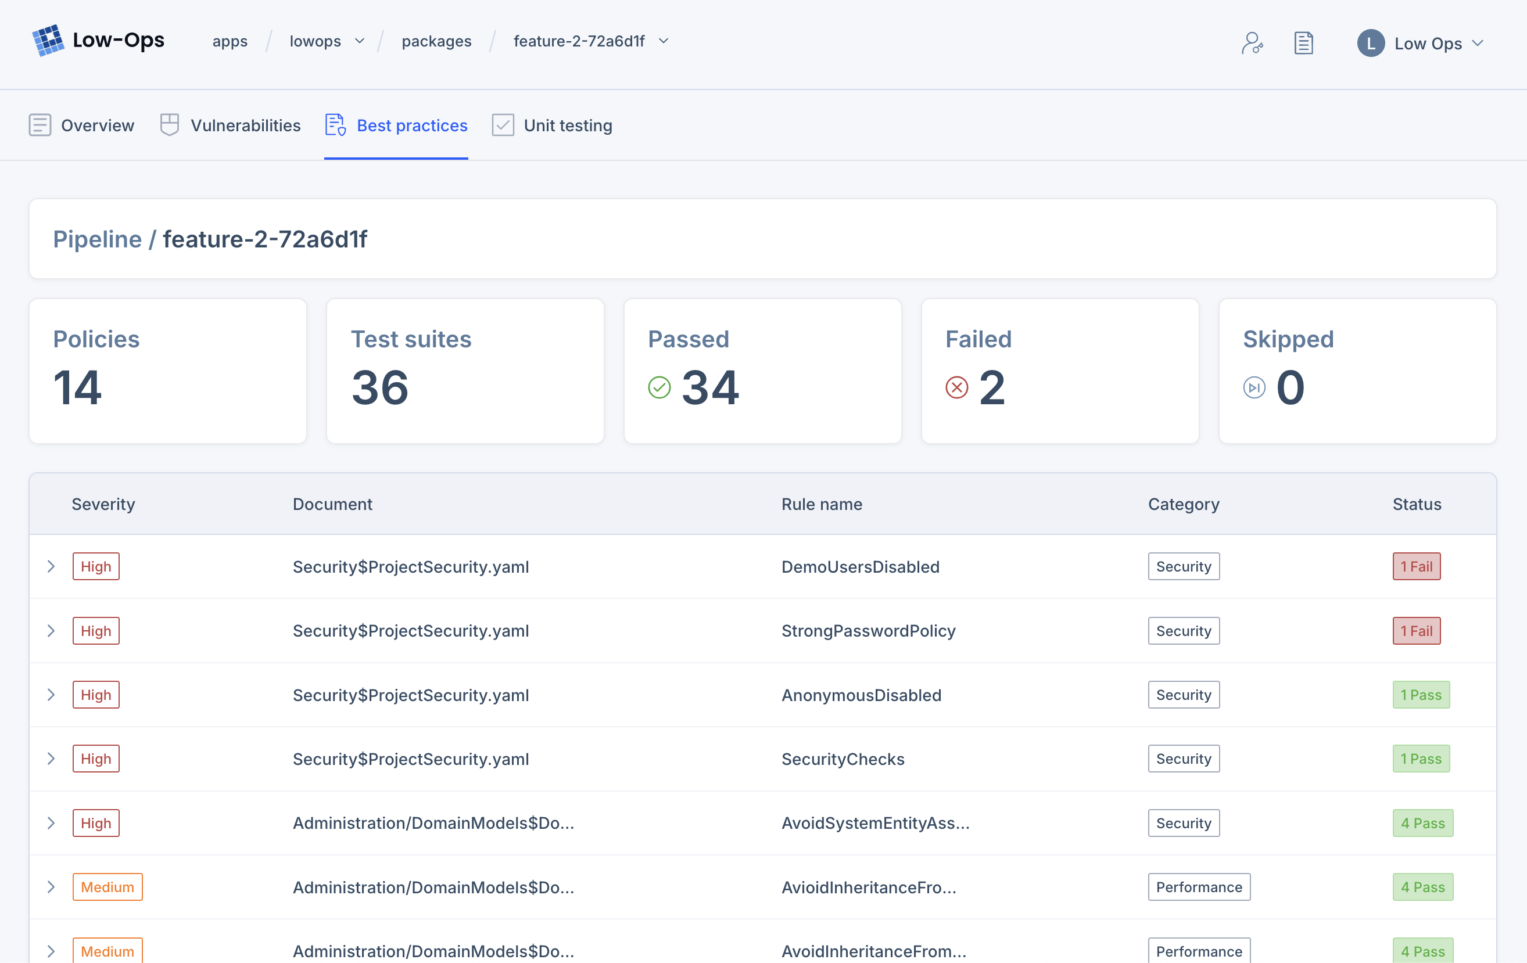Select the Best practices document icon

tap(334, 125)
